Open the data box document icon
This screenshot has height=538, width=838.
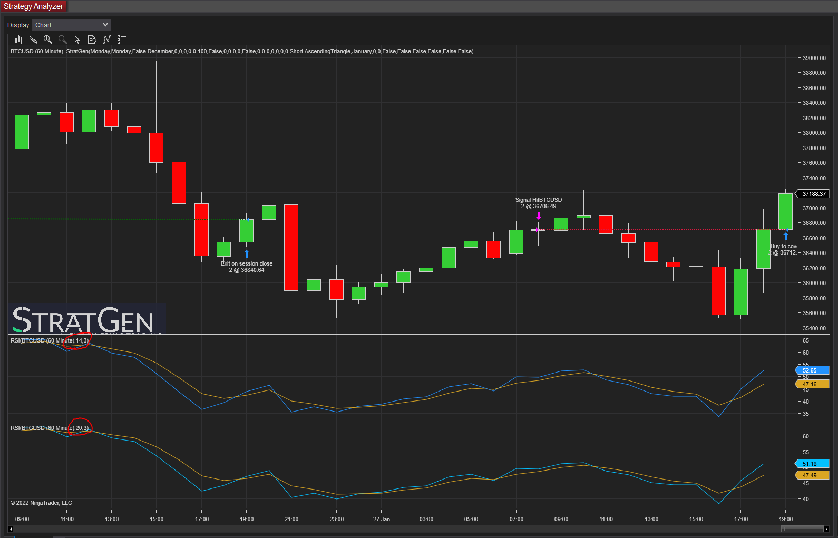[x=92, y=40]
